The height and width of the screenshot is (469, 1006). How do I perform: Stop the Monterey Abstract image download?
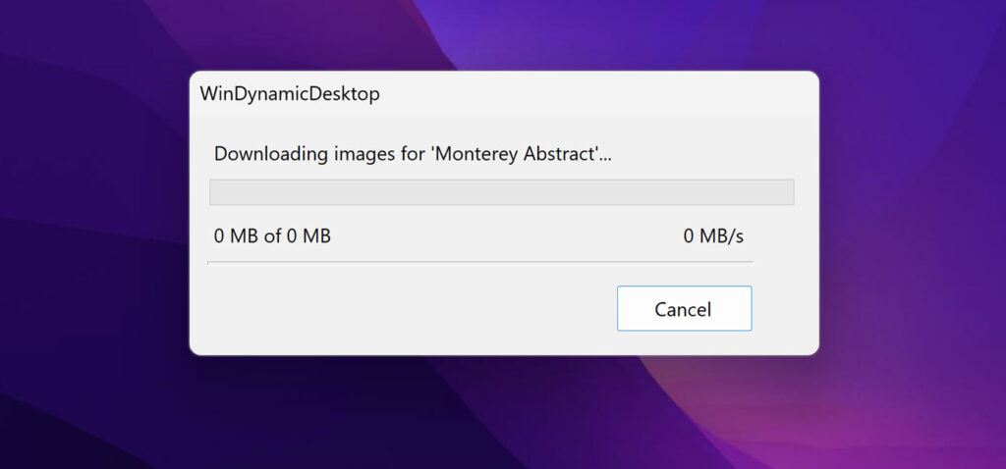(684, 309)
